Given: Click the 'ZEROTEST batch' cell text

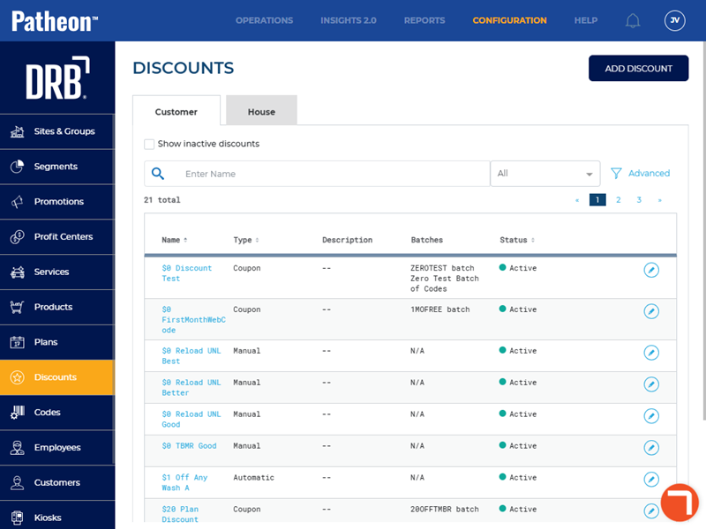Looking at the screenshot, I should point(442,268).
